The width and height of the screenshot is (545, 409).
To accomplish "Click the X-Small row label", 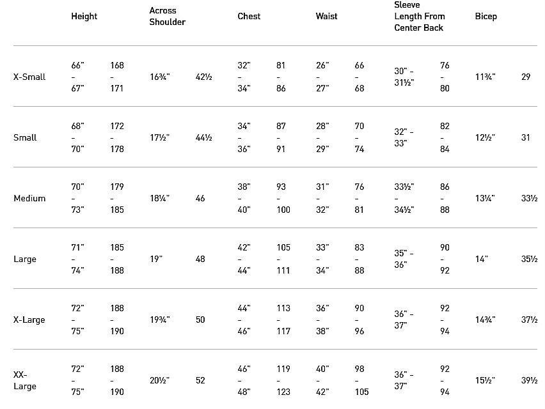I will click(29, 77).
